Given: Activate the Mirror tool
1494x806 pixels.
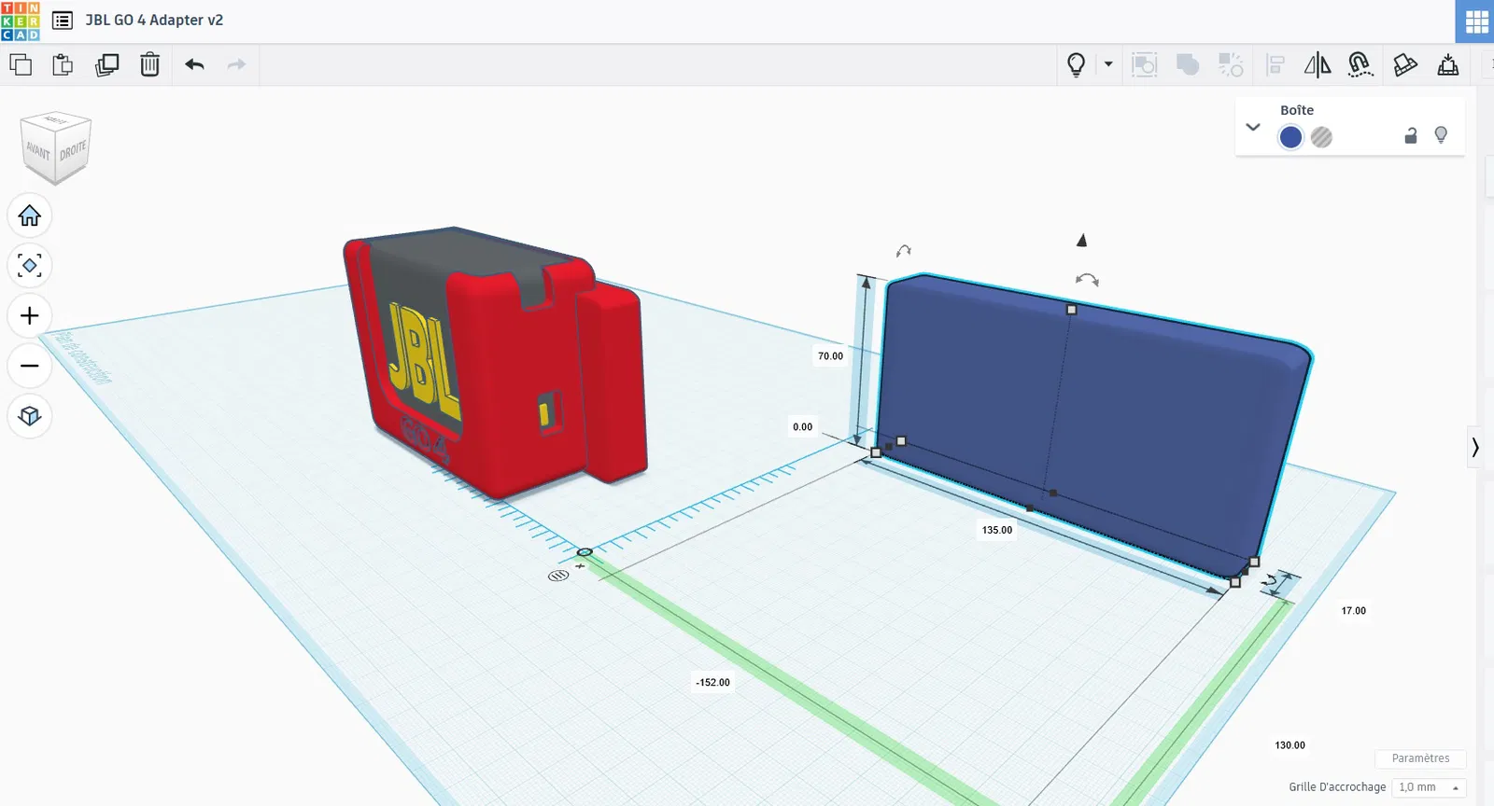Looking at the screenshot, I should [x=1318, y=64].
